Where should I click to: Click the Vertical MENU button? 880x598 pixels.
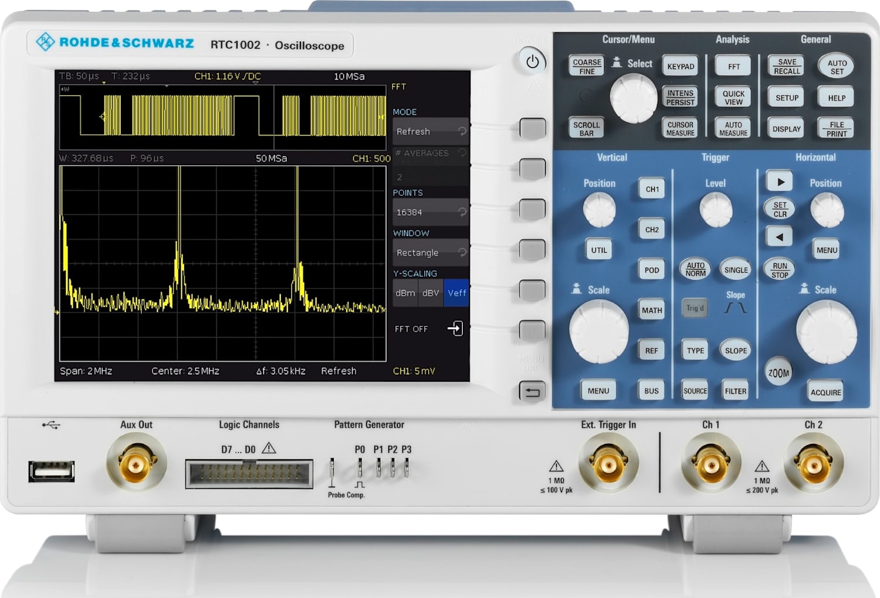click(598, 390)
